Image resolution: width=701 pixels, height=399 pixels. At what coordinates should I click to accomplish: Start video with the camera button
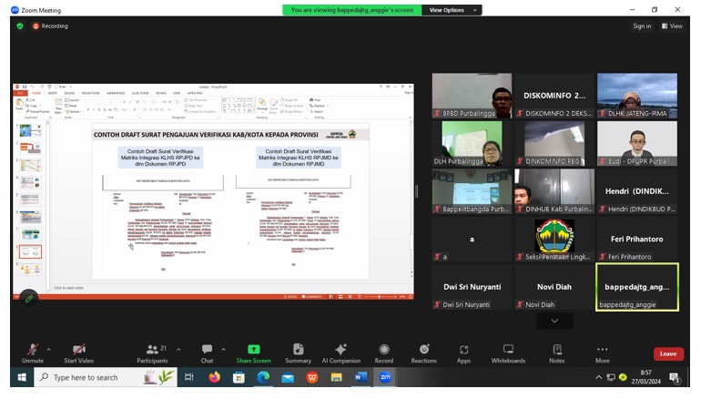coord(78,353)
